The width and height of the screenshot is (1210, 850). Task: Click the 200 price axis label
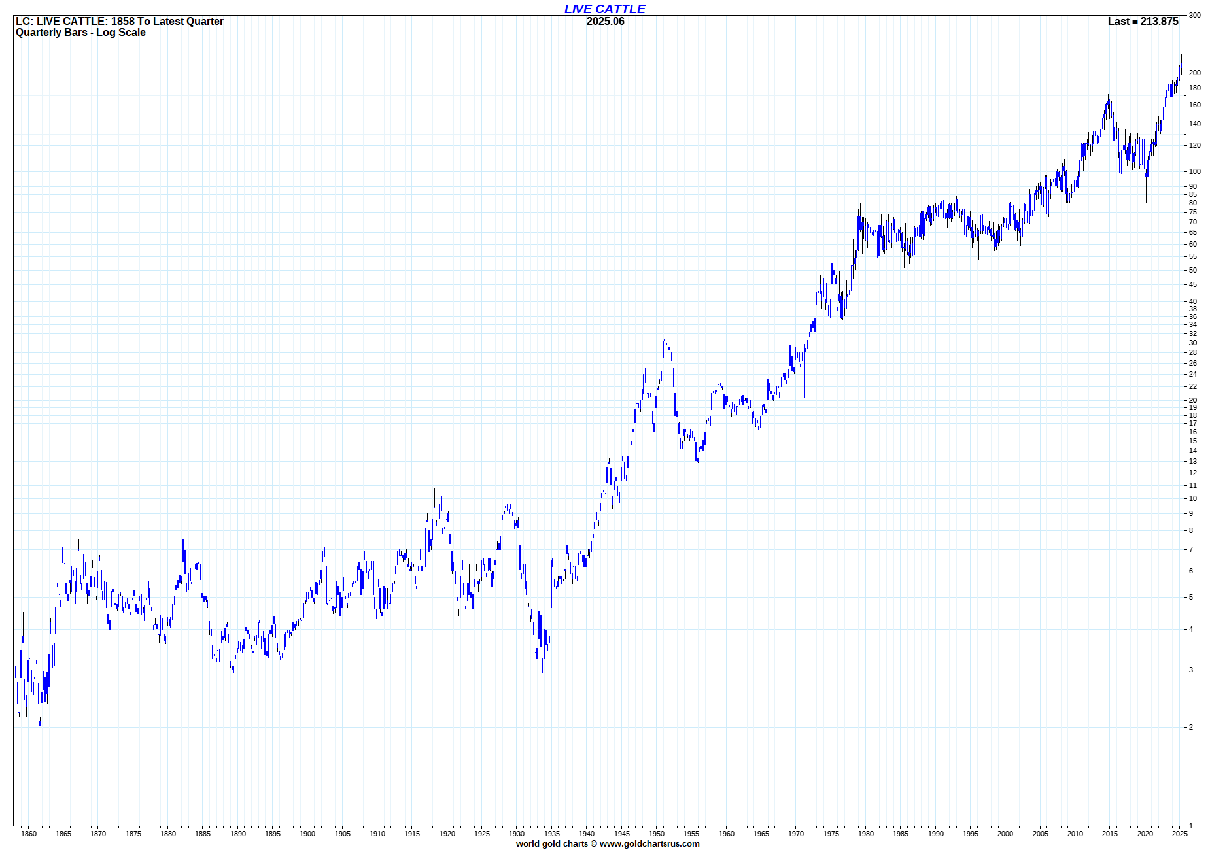tap(1195, 73)
